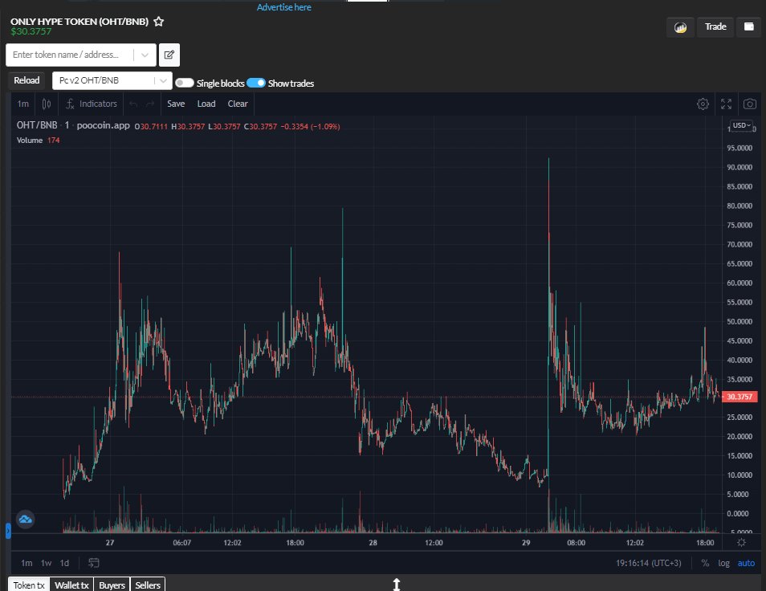This screenshot has width=766, height=591.
Task: Disable the Show trades toggle
Action: click(255, 83)
